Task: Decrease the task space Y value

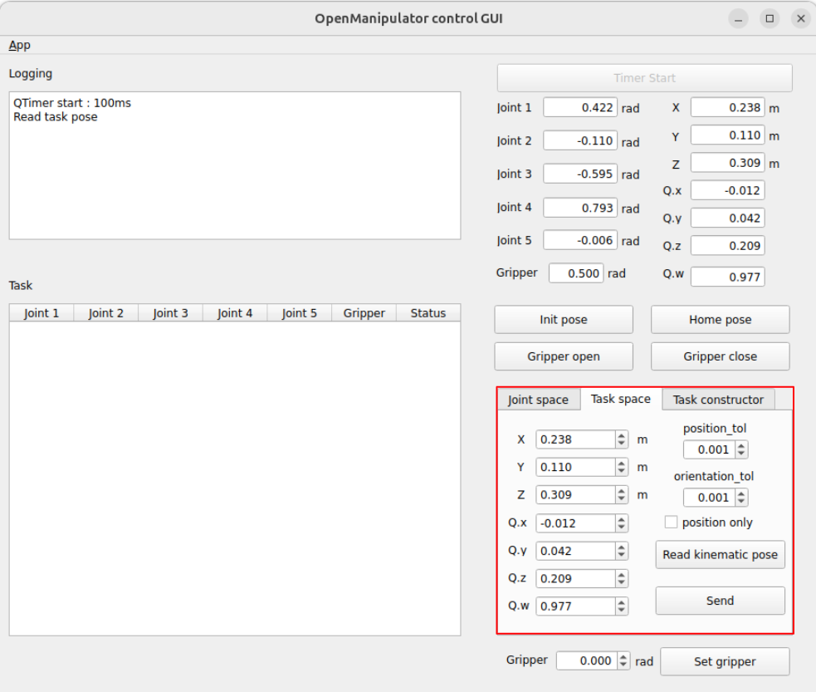Action: pos(622,471)
